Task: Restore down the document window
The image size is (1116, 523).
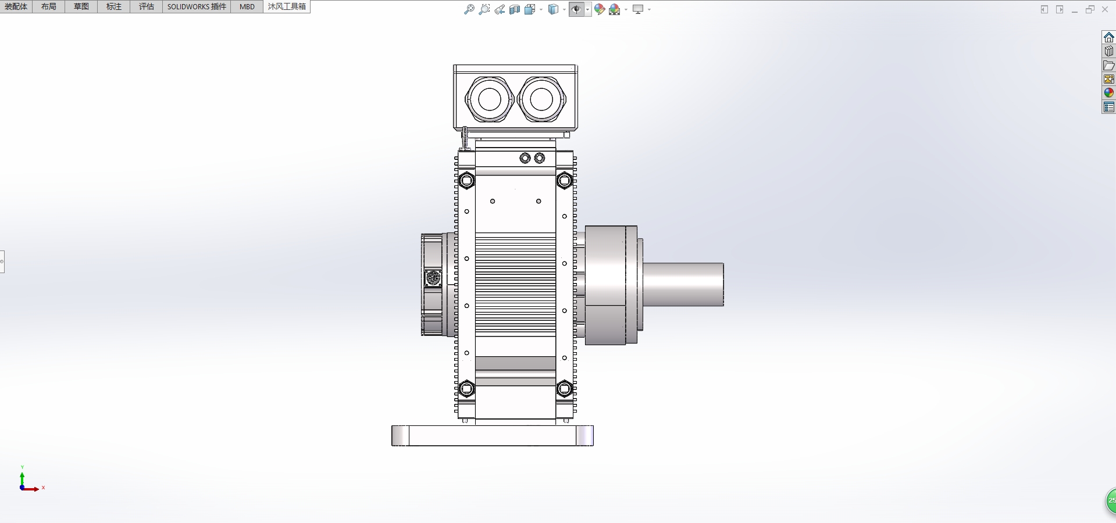Action: click(1090, 9)
